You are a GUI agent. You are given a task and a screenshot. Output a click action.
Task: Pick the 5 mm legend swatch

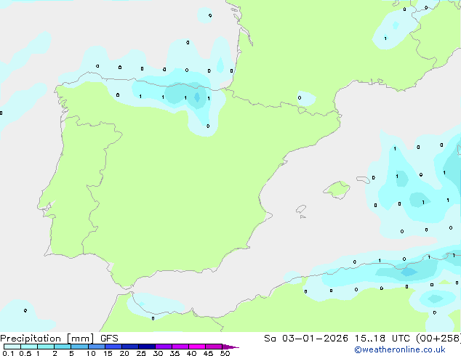[79, 347]
